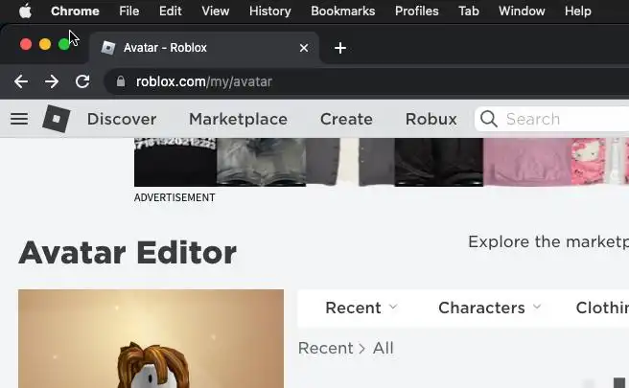Open the Discover page
The width and height of the screenshot is (629, 388).
click(122, 120)
